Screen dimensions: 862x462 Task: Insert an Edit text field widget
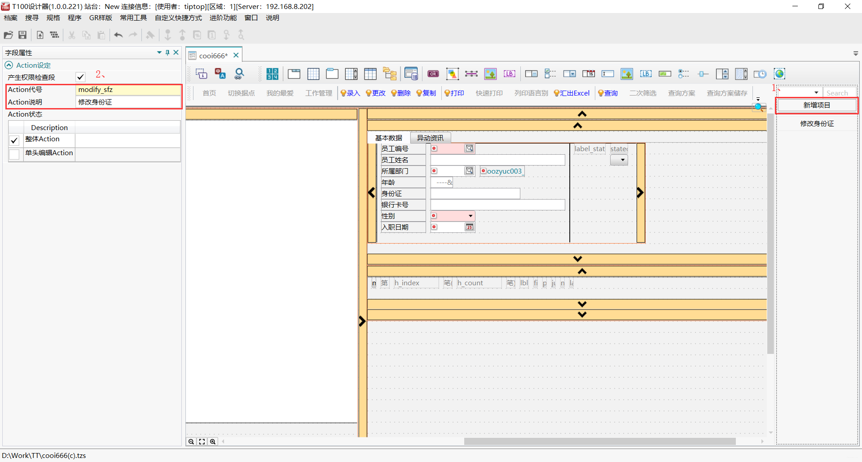608,74
